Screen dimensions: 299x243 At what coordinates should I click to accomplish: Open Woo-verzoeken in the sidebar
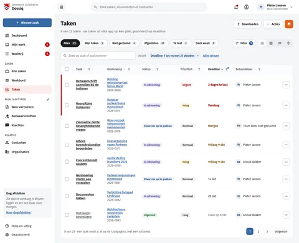(27, 107)
